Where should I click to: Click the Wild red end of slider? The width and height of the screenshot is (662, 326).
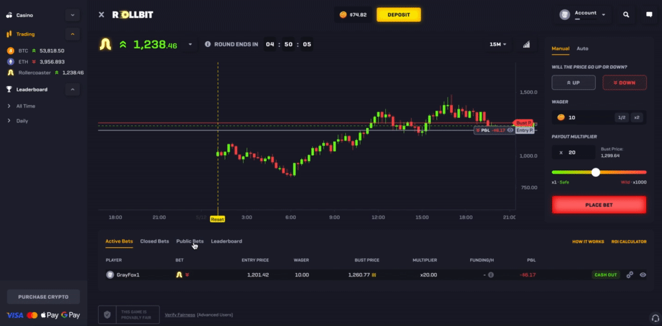(643, 172)
